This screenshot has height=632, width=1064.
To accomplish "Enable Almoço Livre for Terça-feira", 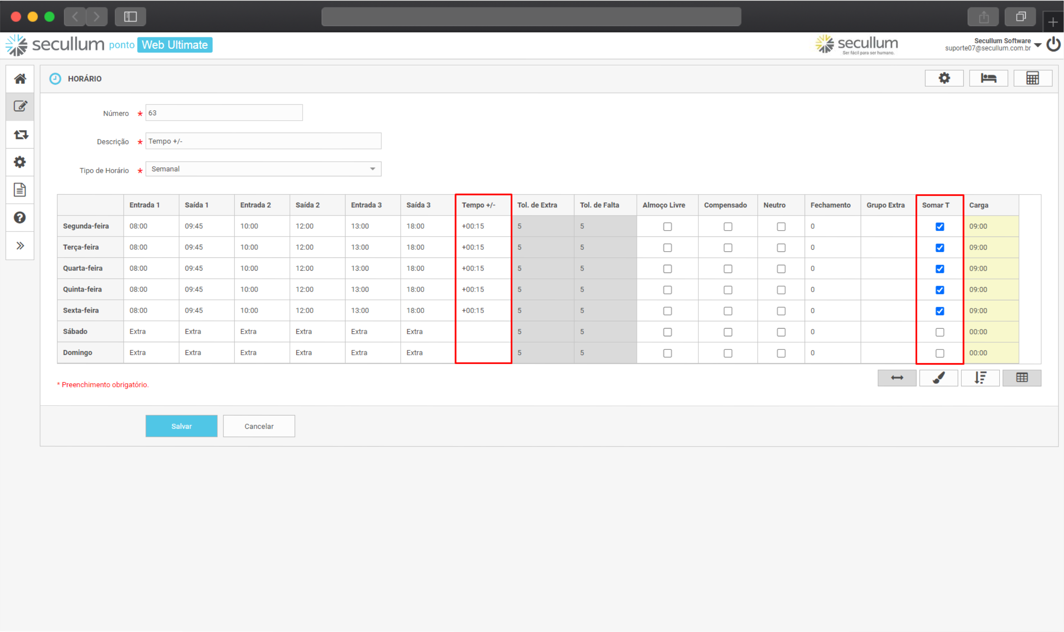I will tap(667, 247).
